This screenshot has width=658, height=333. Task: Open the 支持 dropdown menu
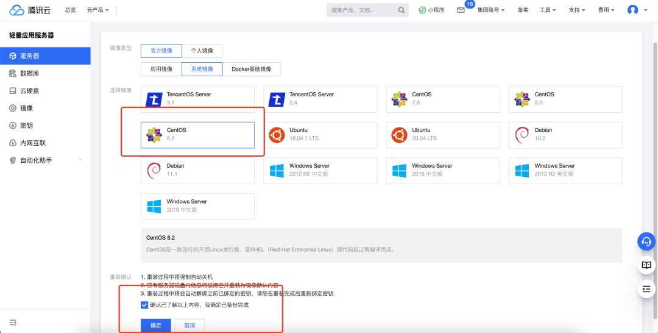coord(577,10)
